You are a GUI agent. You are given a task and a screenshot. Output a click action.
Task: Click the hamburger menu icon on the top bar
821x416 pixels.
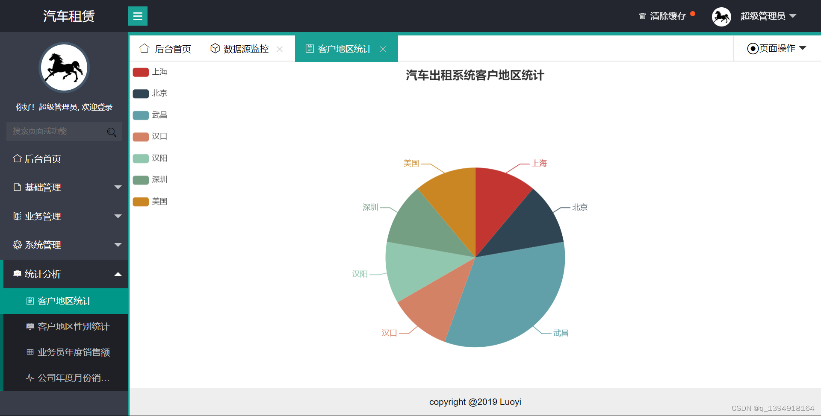tap(138, 16)
